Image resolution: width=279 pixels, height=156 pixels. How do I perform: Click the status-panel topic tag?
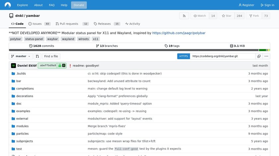tap(34, 39)
